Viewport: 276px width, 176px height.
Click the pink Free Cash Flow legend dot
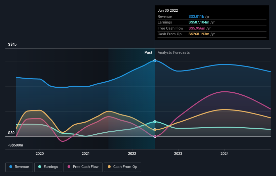[69, 167]
